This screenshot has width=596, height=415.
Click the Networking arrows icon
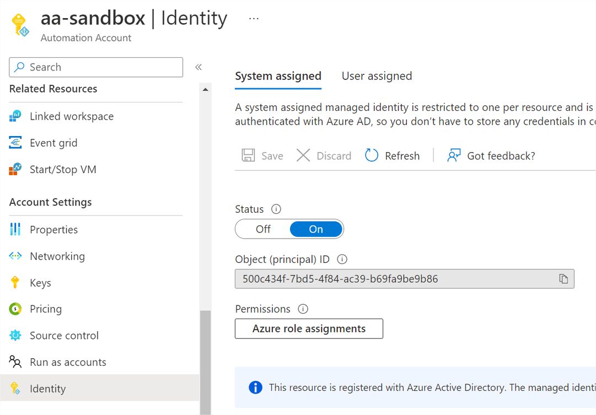pos(15,256)
